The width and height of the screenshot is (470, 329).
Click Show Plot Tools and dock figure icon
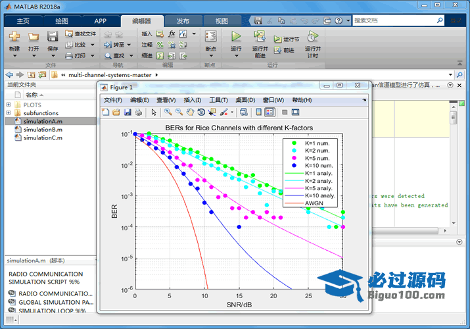click(x=296, y=112)
